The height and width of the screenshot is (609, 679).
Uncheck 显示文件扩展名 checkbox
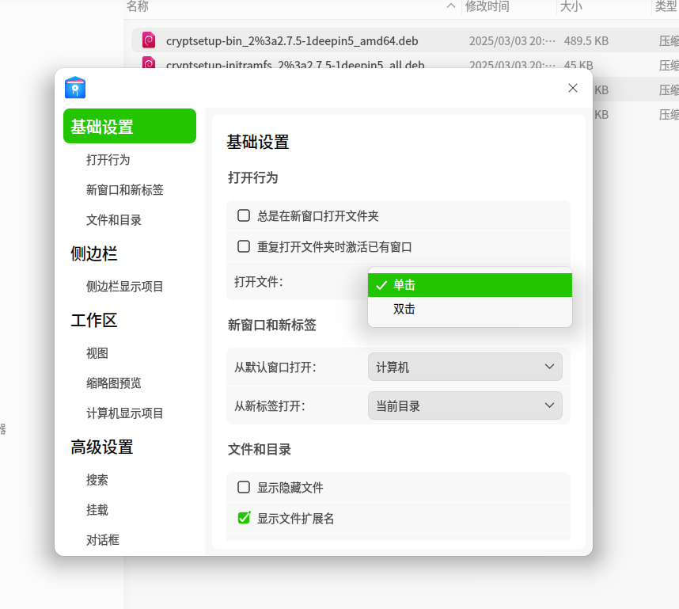click(244, 518)
